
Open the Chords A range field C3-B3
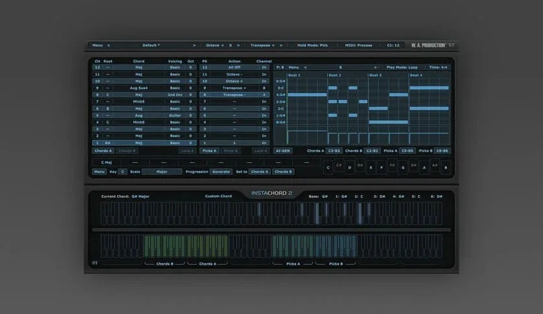[335, 151]
